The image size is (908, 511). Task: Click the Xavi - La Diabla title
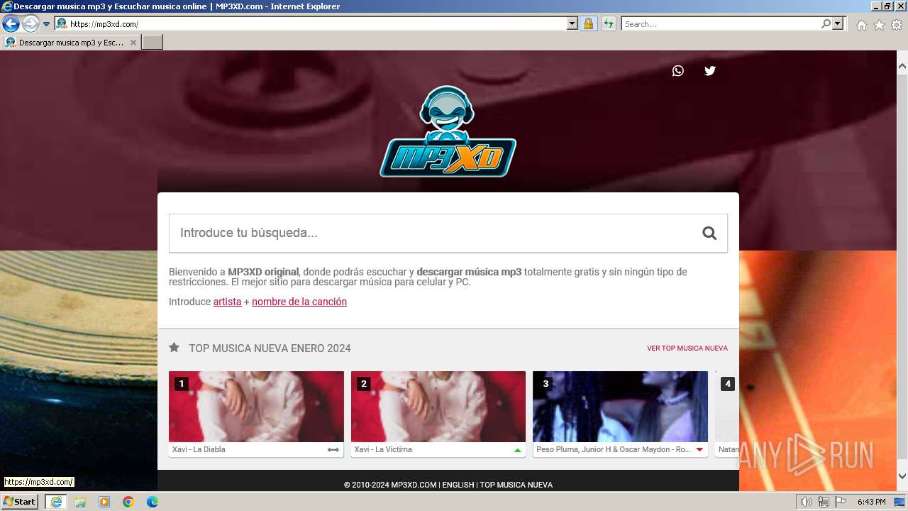(x=199, y=449)
